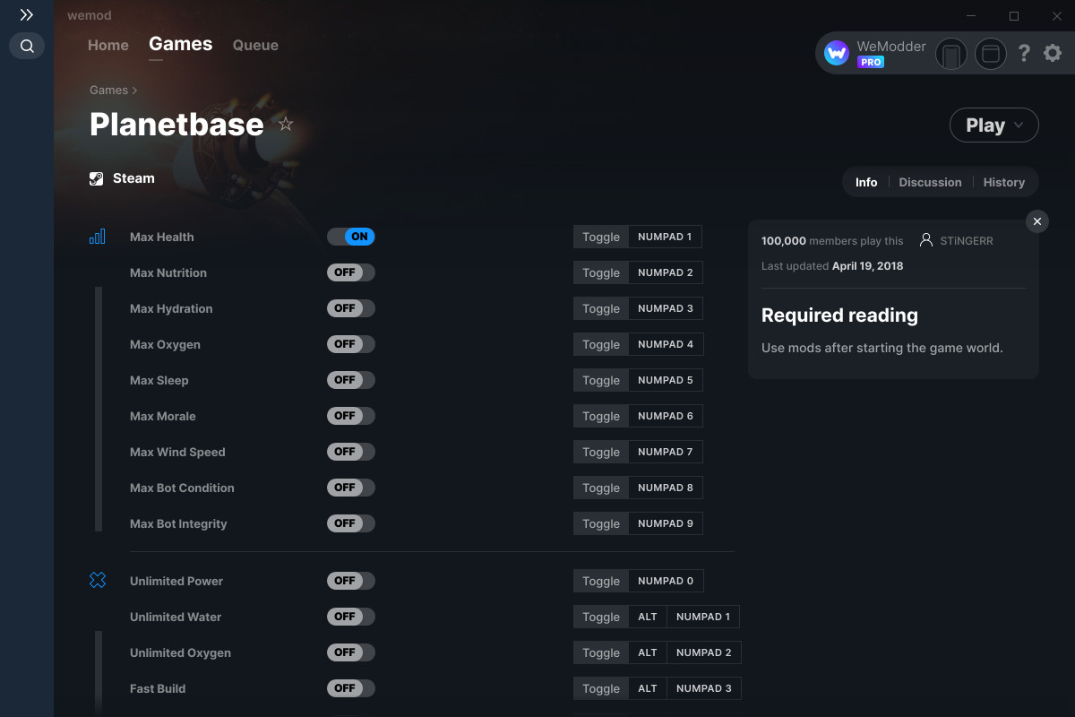Enable Max Oxygen toggle
Screen dimensions: 1075x717
(351, 344)
